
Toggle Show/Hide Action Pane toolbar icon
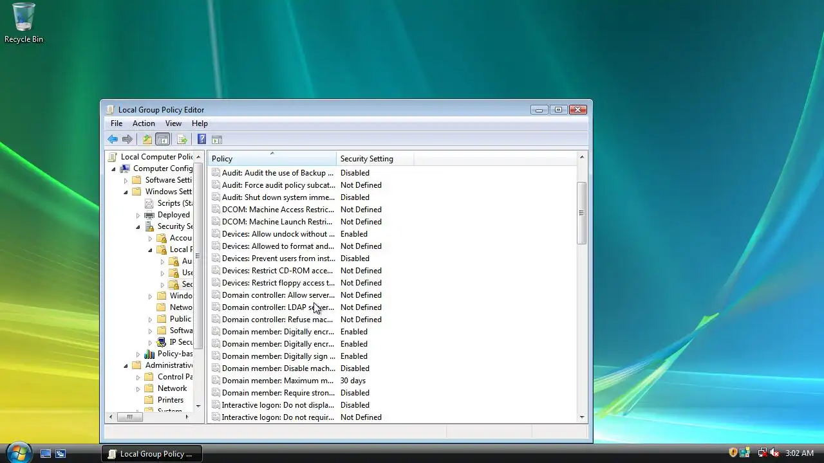[x=217, y=140]
